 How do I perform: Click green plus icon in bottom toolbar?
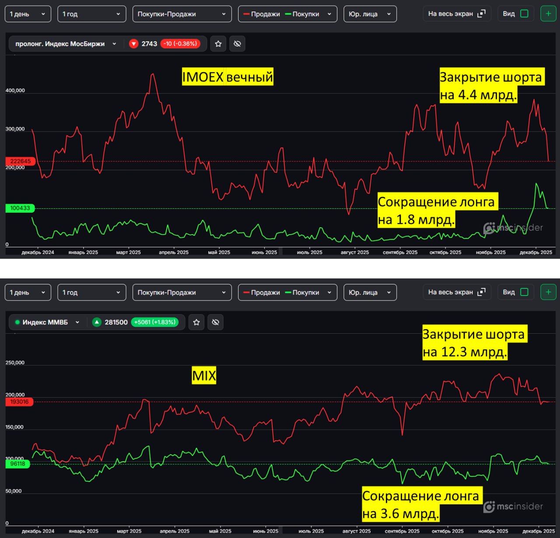pos(548,292)
